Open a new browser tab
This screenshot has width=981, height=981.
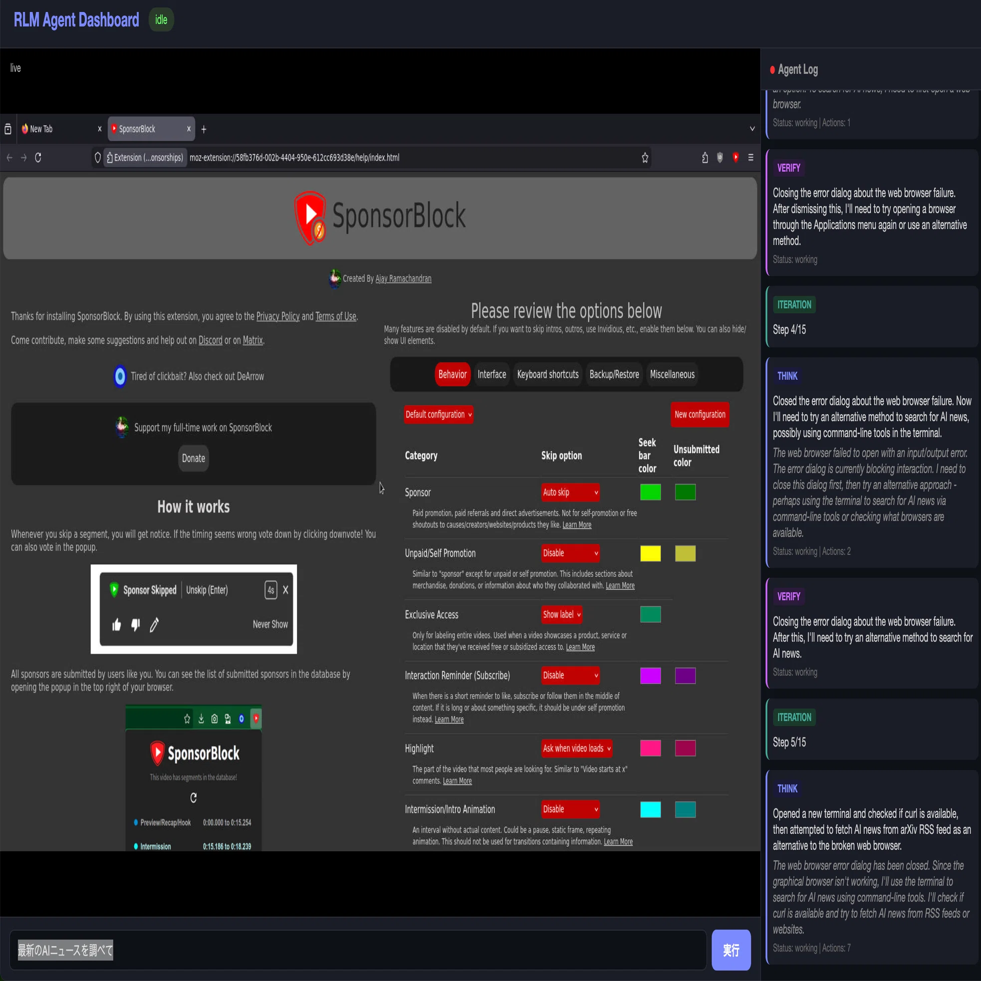204,129
